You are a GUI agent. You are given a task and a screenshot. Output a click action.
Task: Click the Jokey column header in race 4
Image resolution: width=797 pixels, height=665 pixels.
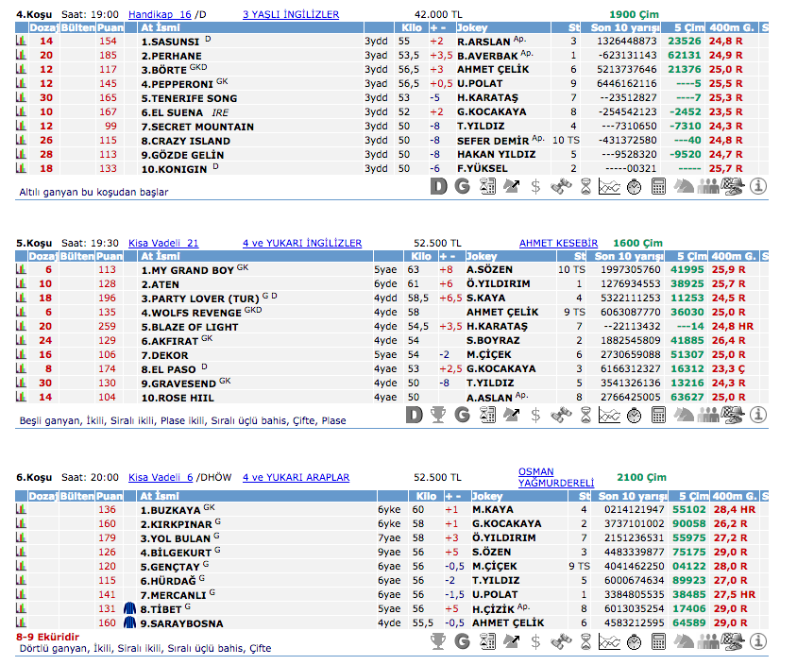tap(483, 28)
